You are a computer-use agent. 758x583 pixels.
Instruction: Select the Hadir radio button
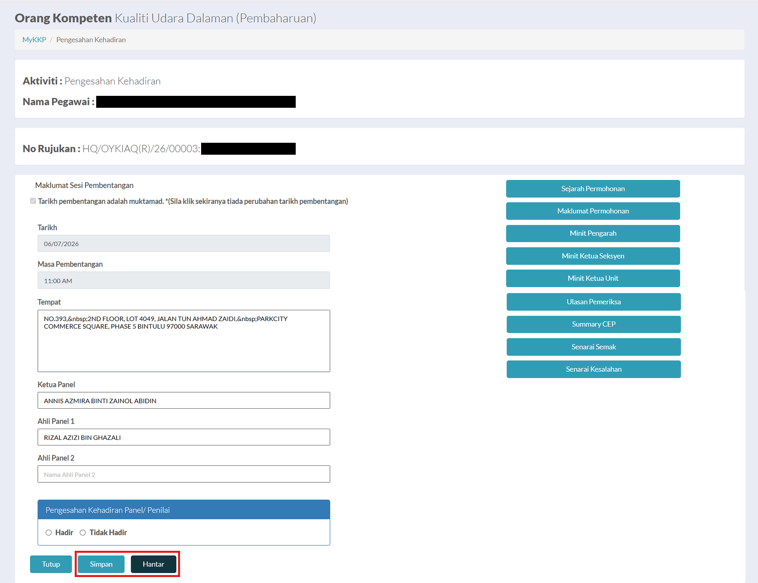[x=48, y=532]
